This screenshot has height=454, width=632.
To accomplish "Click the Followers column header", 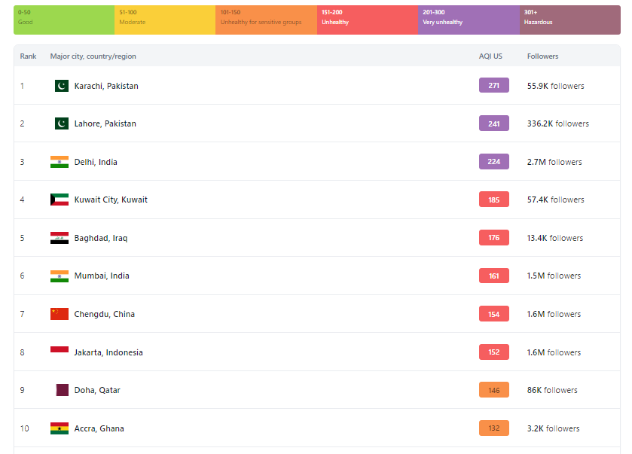I will pos(542,56).
